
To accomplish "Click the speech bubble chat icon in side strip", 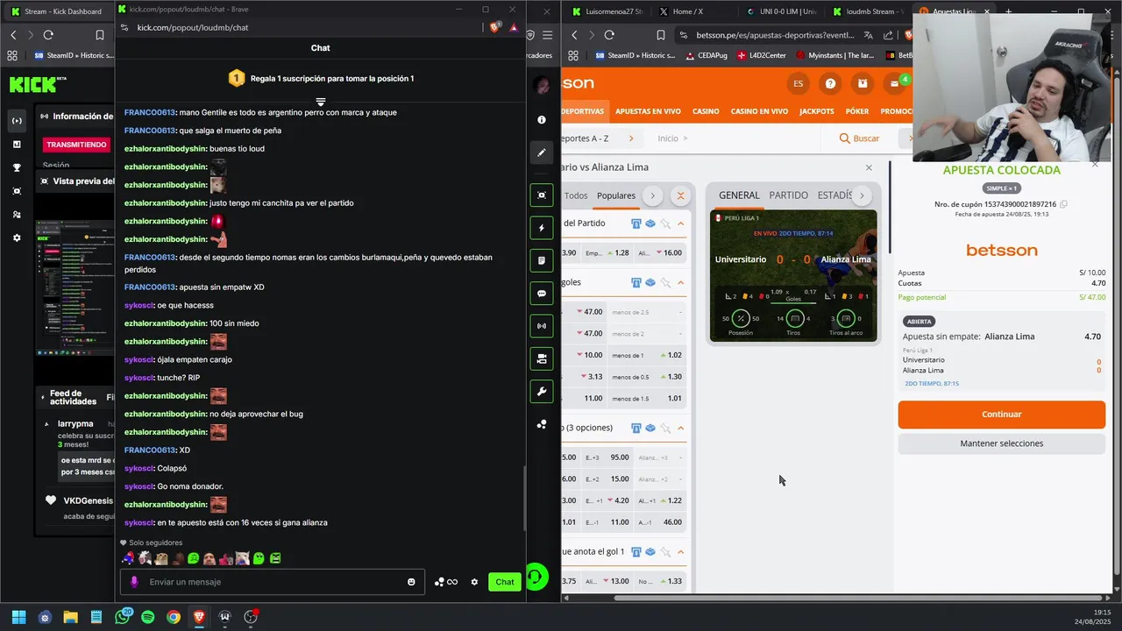I will point(542,294).
